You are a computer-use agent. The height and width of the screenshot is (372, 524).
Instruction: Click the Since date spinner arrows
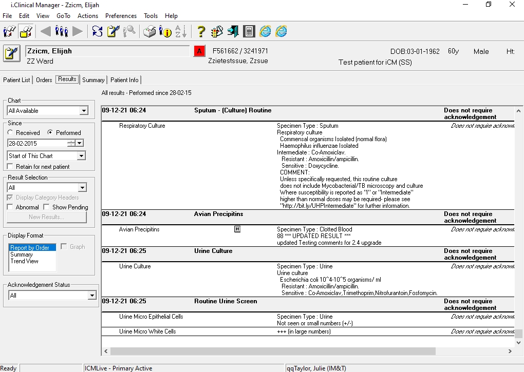71,144
